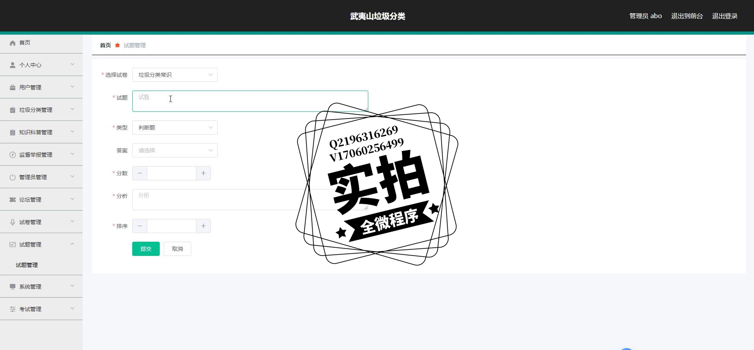Screen dimensions: 754x350
Task: Expand the 试卷管理 menu chevron
Action: [72, 221]
